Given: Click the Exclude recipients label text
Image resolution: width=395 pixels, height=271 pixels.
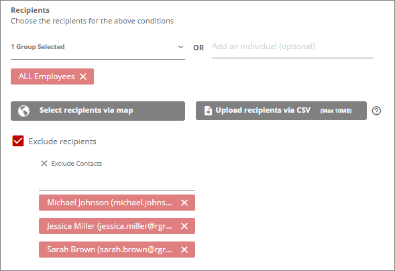Looking at the screenshot, I should point(62,142).
